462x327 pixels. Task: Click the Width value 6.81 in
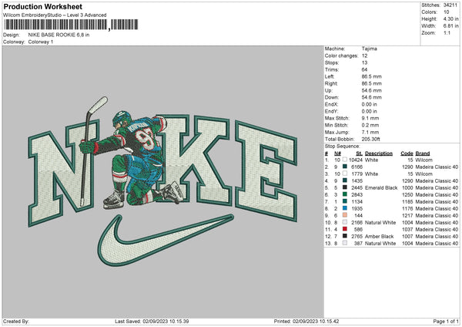[x=450, y=26]
